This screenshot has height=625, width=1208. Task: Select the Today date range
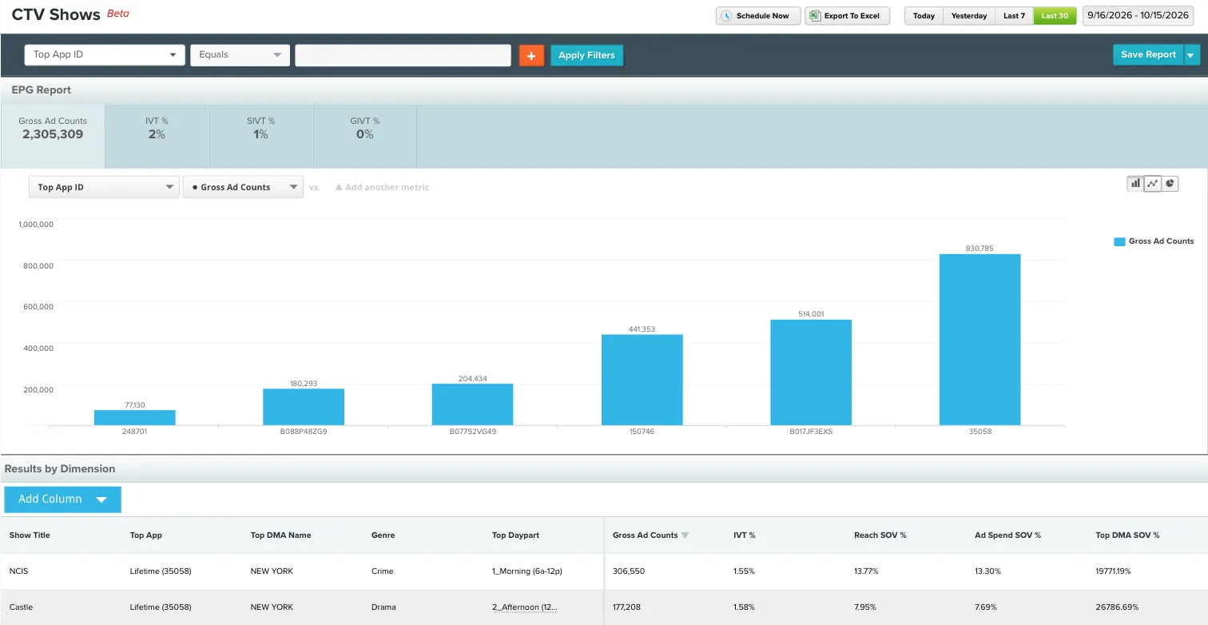924,16
